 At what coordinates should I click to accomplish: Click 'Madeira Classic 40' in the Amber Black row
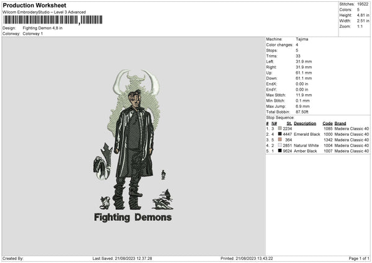pyautogui.click(x=352, y=151)
